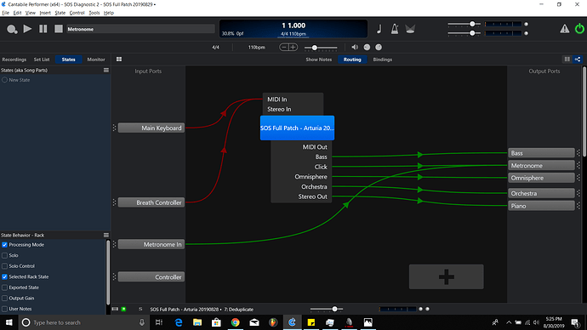Toggle the Processing Mode checkbox

[x=4, y=245]
